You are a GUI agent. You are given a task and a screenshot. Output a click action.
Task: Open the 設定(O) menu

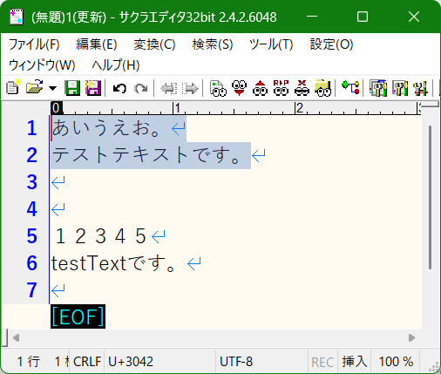pyautogui.click(x=331, y=44)
